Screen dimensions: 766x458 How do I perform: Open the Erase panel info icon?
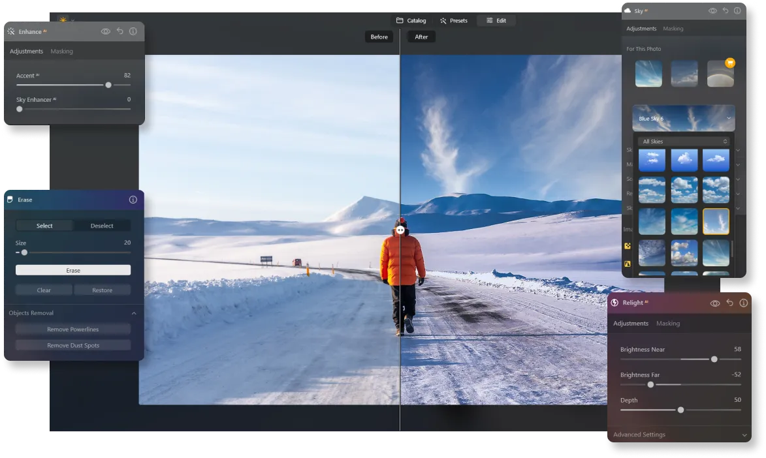133,200
